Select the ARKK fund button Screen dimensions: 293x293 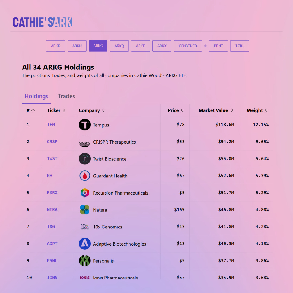click(56, 46)
